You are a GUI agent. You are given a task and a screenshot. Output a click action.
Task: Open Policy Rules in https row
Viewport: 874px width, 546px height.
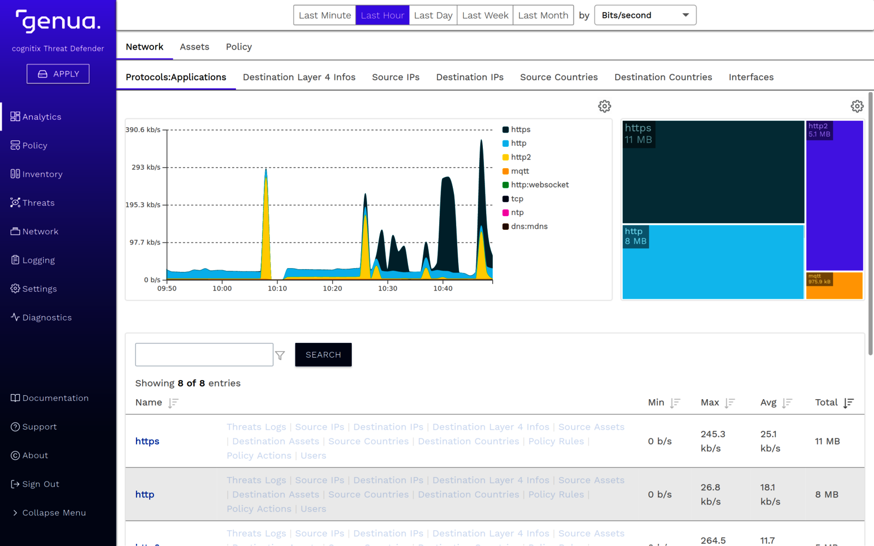(x=556, y=441)
